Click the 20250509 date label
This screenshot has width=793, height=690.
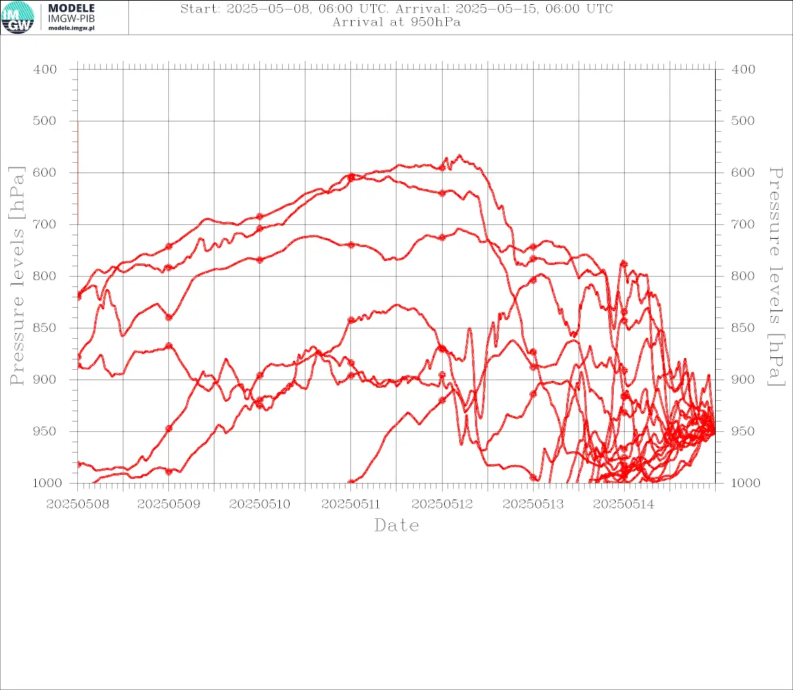168,504
